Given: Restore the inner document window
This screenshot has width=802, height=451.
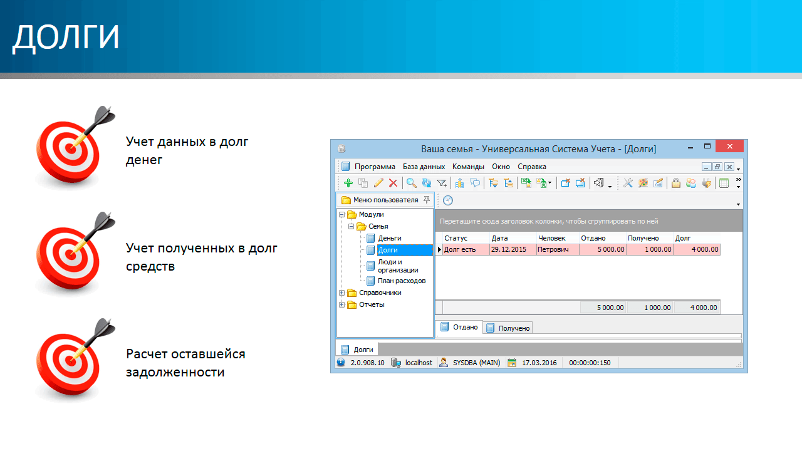Looking at the screenshot, I should 717,167.
